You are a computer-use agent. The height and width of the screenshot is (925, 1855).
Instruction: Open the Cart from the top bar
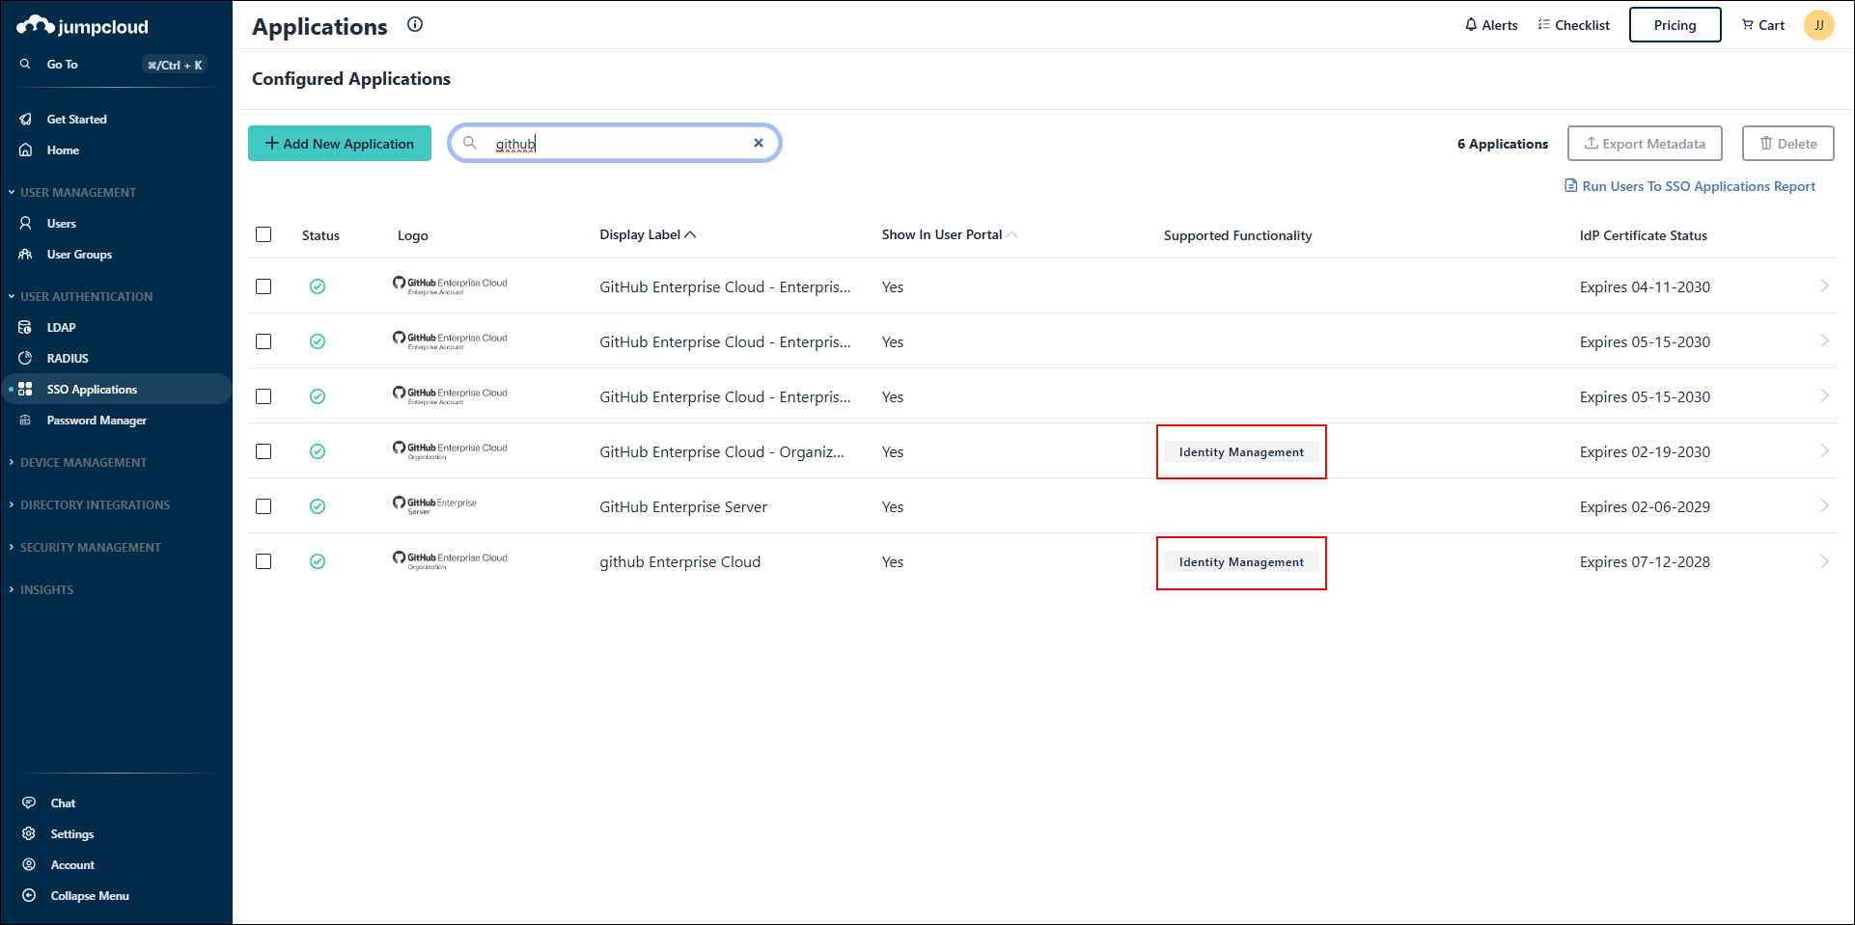pos(1763,24)
